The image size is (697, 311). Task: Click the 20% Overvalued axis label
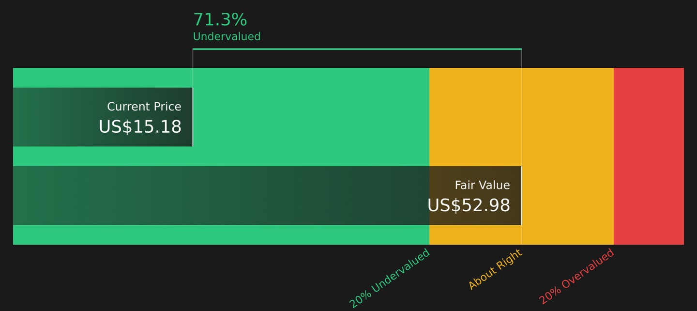point(576,276)
